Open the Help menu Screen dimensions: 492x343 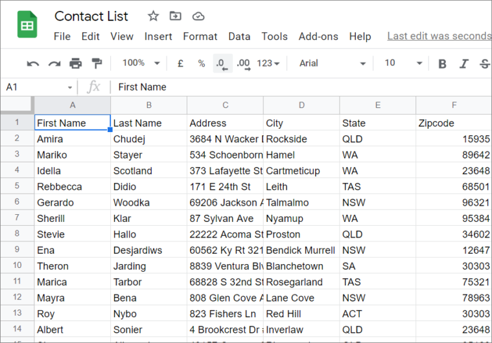pyautogui.click(x=360, y=36)
